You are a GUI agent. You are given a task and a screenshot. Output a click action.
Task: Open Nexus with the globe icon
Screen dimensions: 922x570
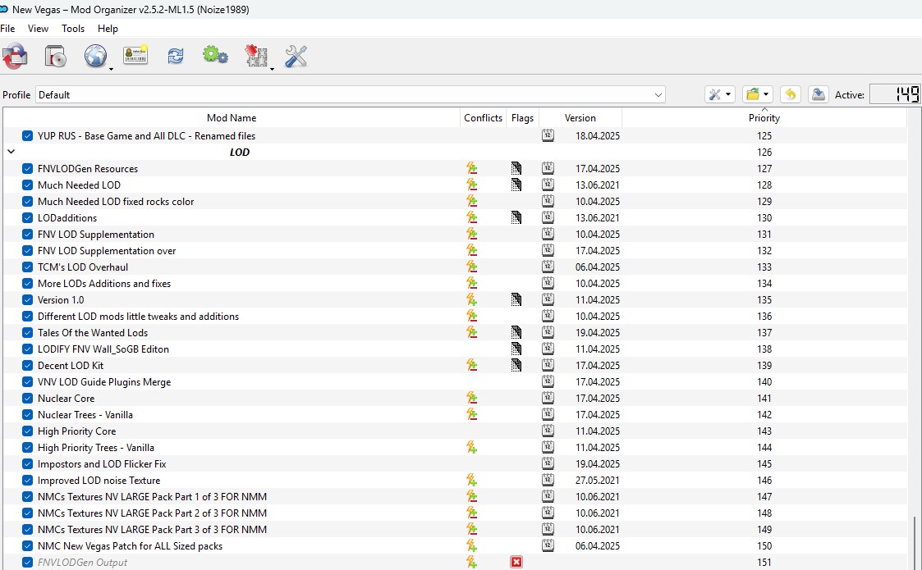pyautogui.click(x=95, y=57)
